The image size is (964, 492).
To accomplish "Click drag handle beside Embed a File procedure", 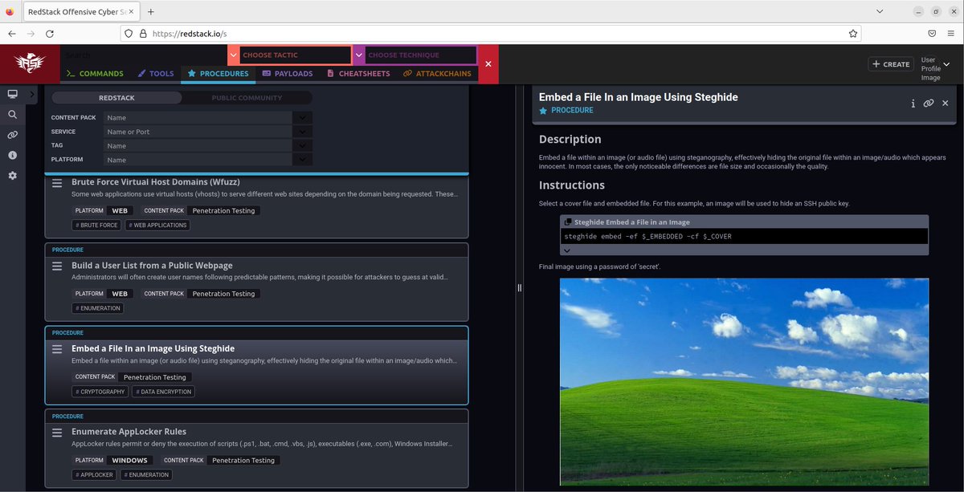I will click(56, 349).
